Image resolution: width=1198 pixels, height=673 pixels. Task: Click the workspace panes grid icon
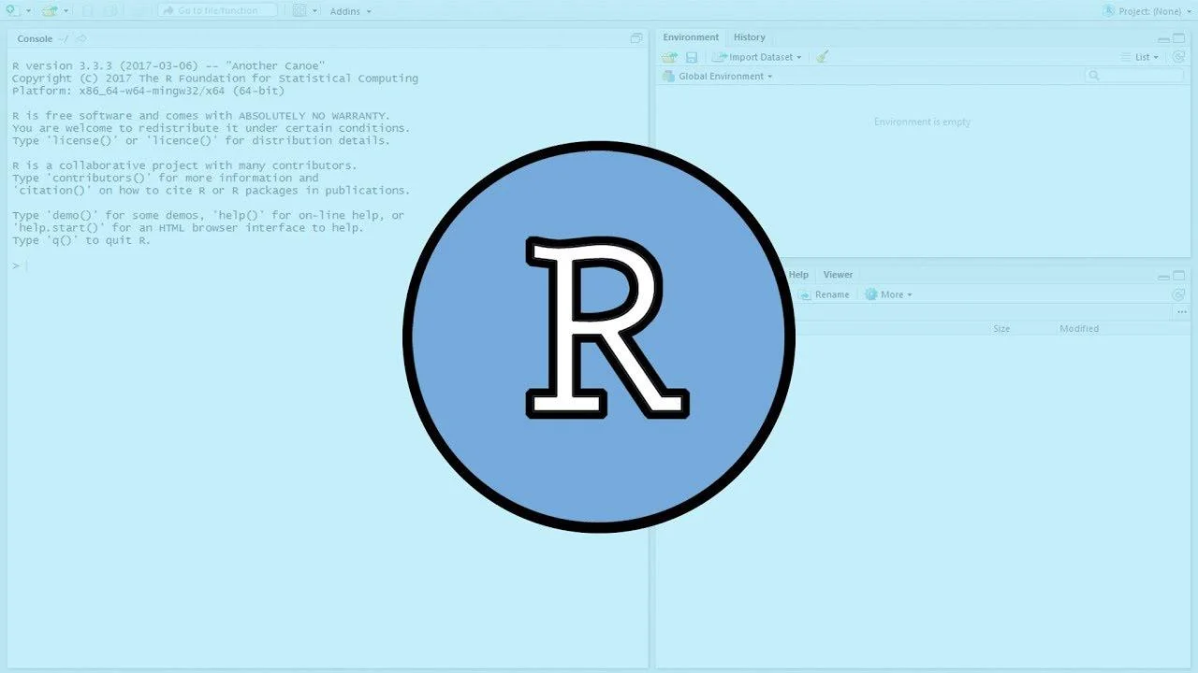[299, 10]
